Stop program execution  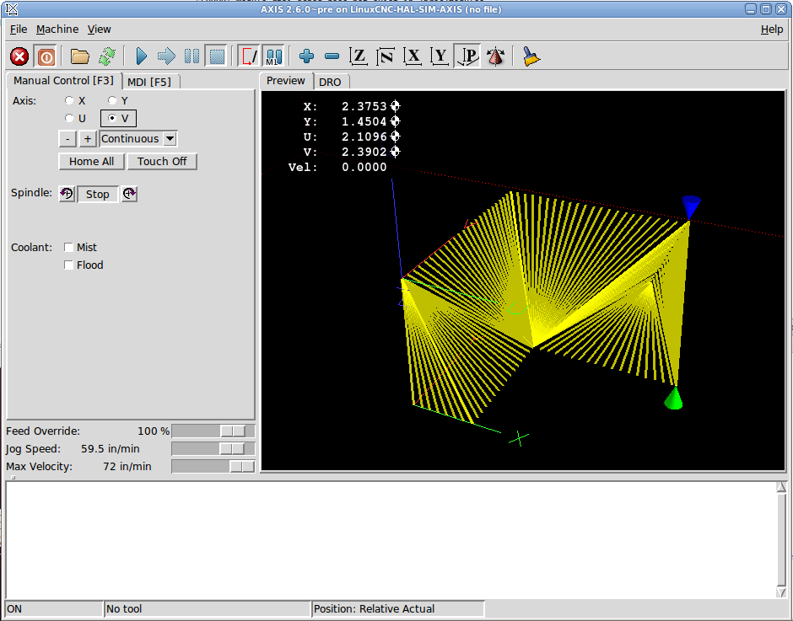(x=217, y=56)
